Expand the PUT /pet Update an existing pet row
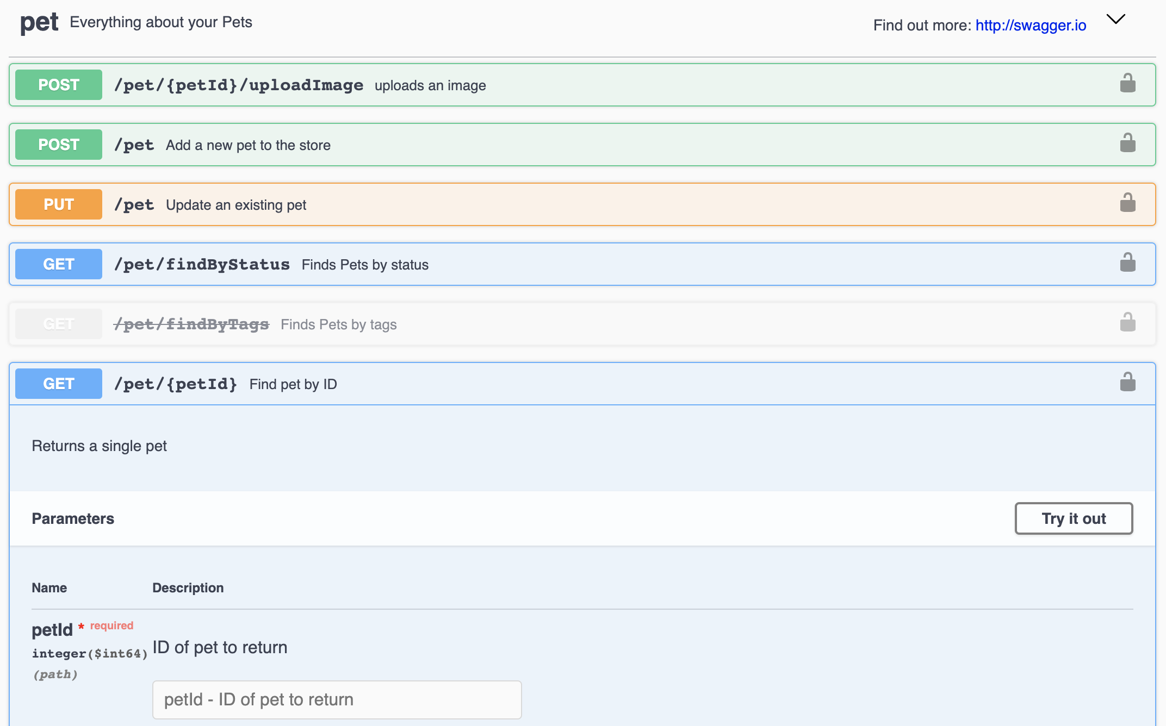The image size is (1166, 726). click(489, 204)
